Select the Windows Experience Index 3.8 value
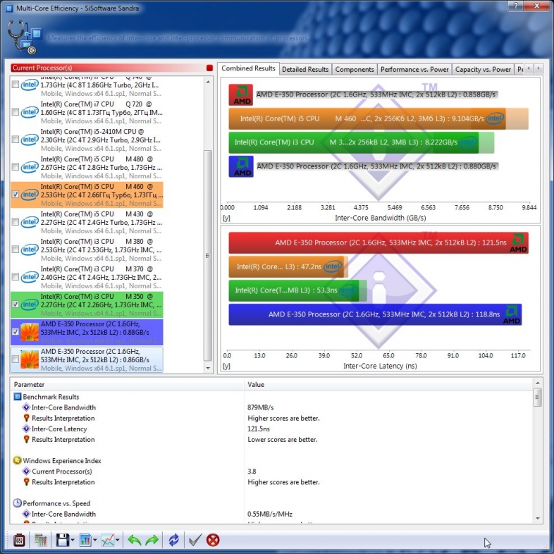This screenshot has height=554, width=554. point(252,471)
